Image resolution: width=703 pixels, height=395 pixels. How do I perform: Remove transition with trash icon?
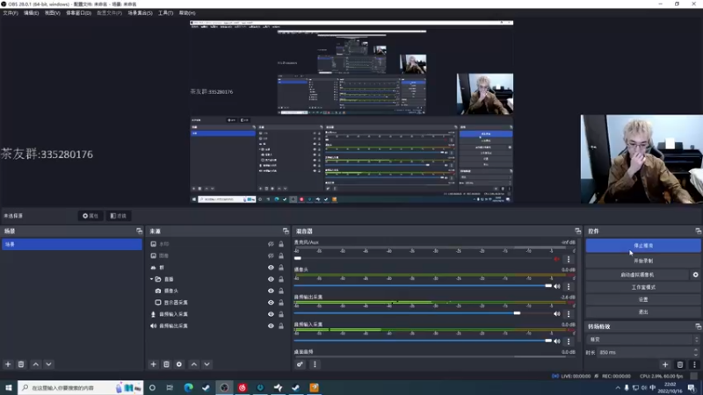point(680,364)
